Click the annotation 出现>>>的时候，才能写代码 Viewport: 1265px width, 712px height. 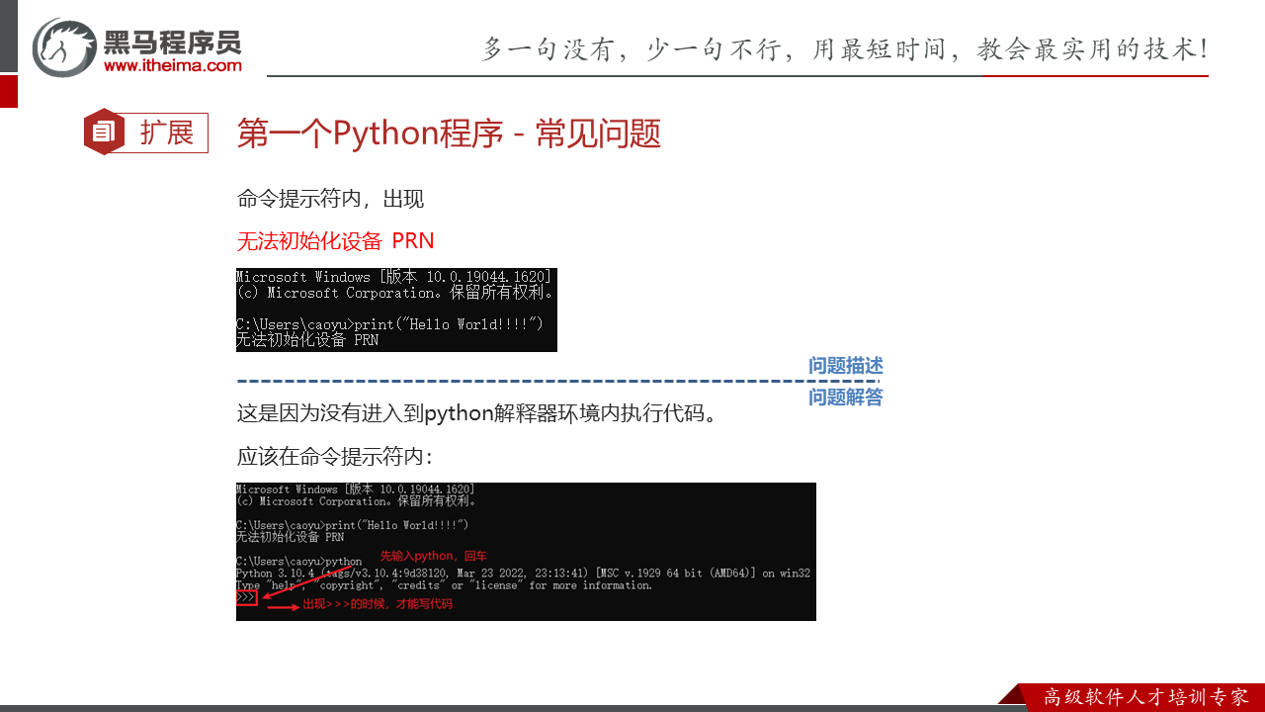point(378,604)
